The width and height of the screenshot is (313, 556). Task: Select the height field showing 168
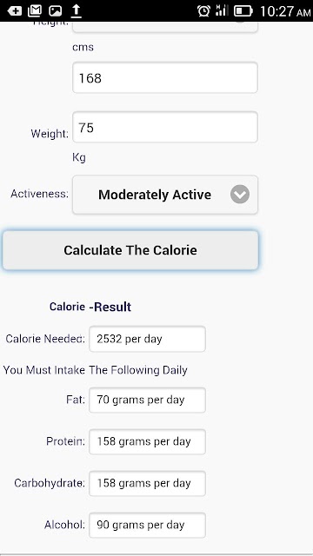coord(165,77)
